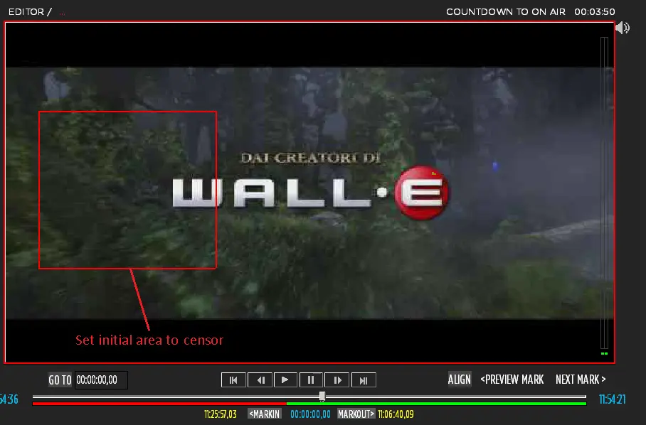The image size is (646, 425).
Task: Step forward one frame
Action: [x=337, y=380]
